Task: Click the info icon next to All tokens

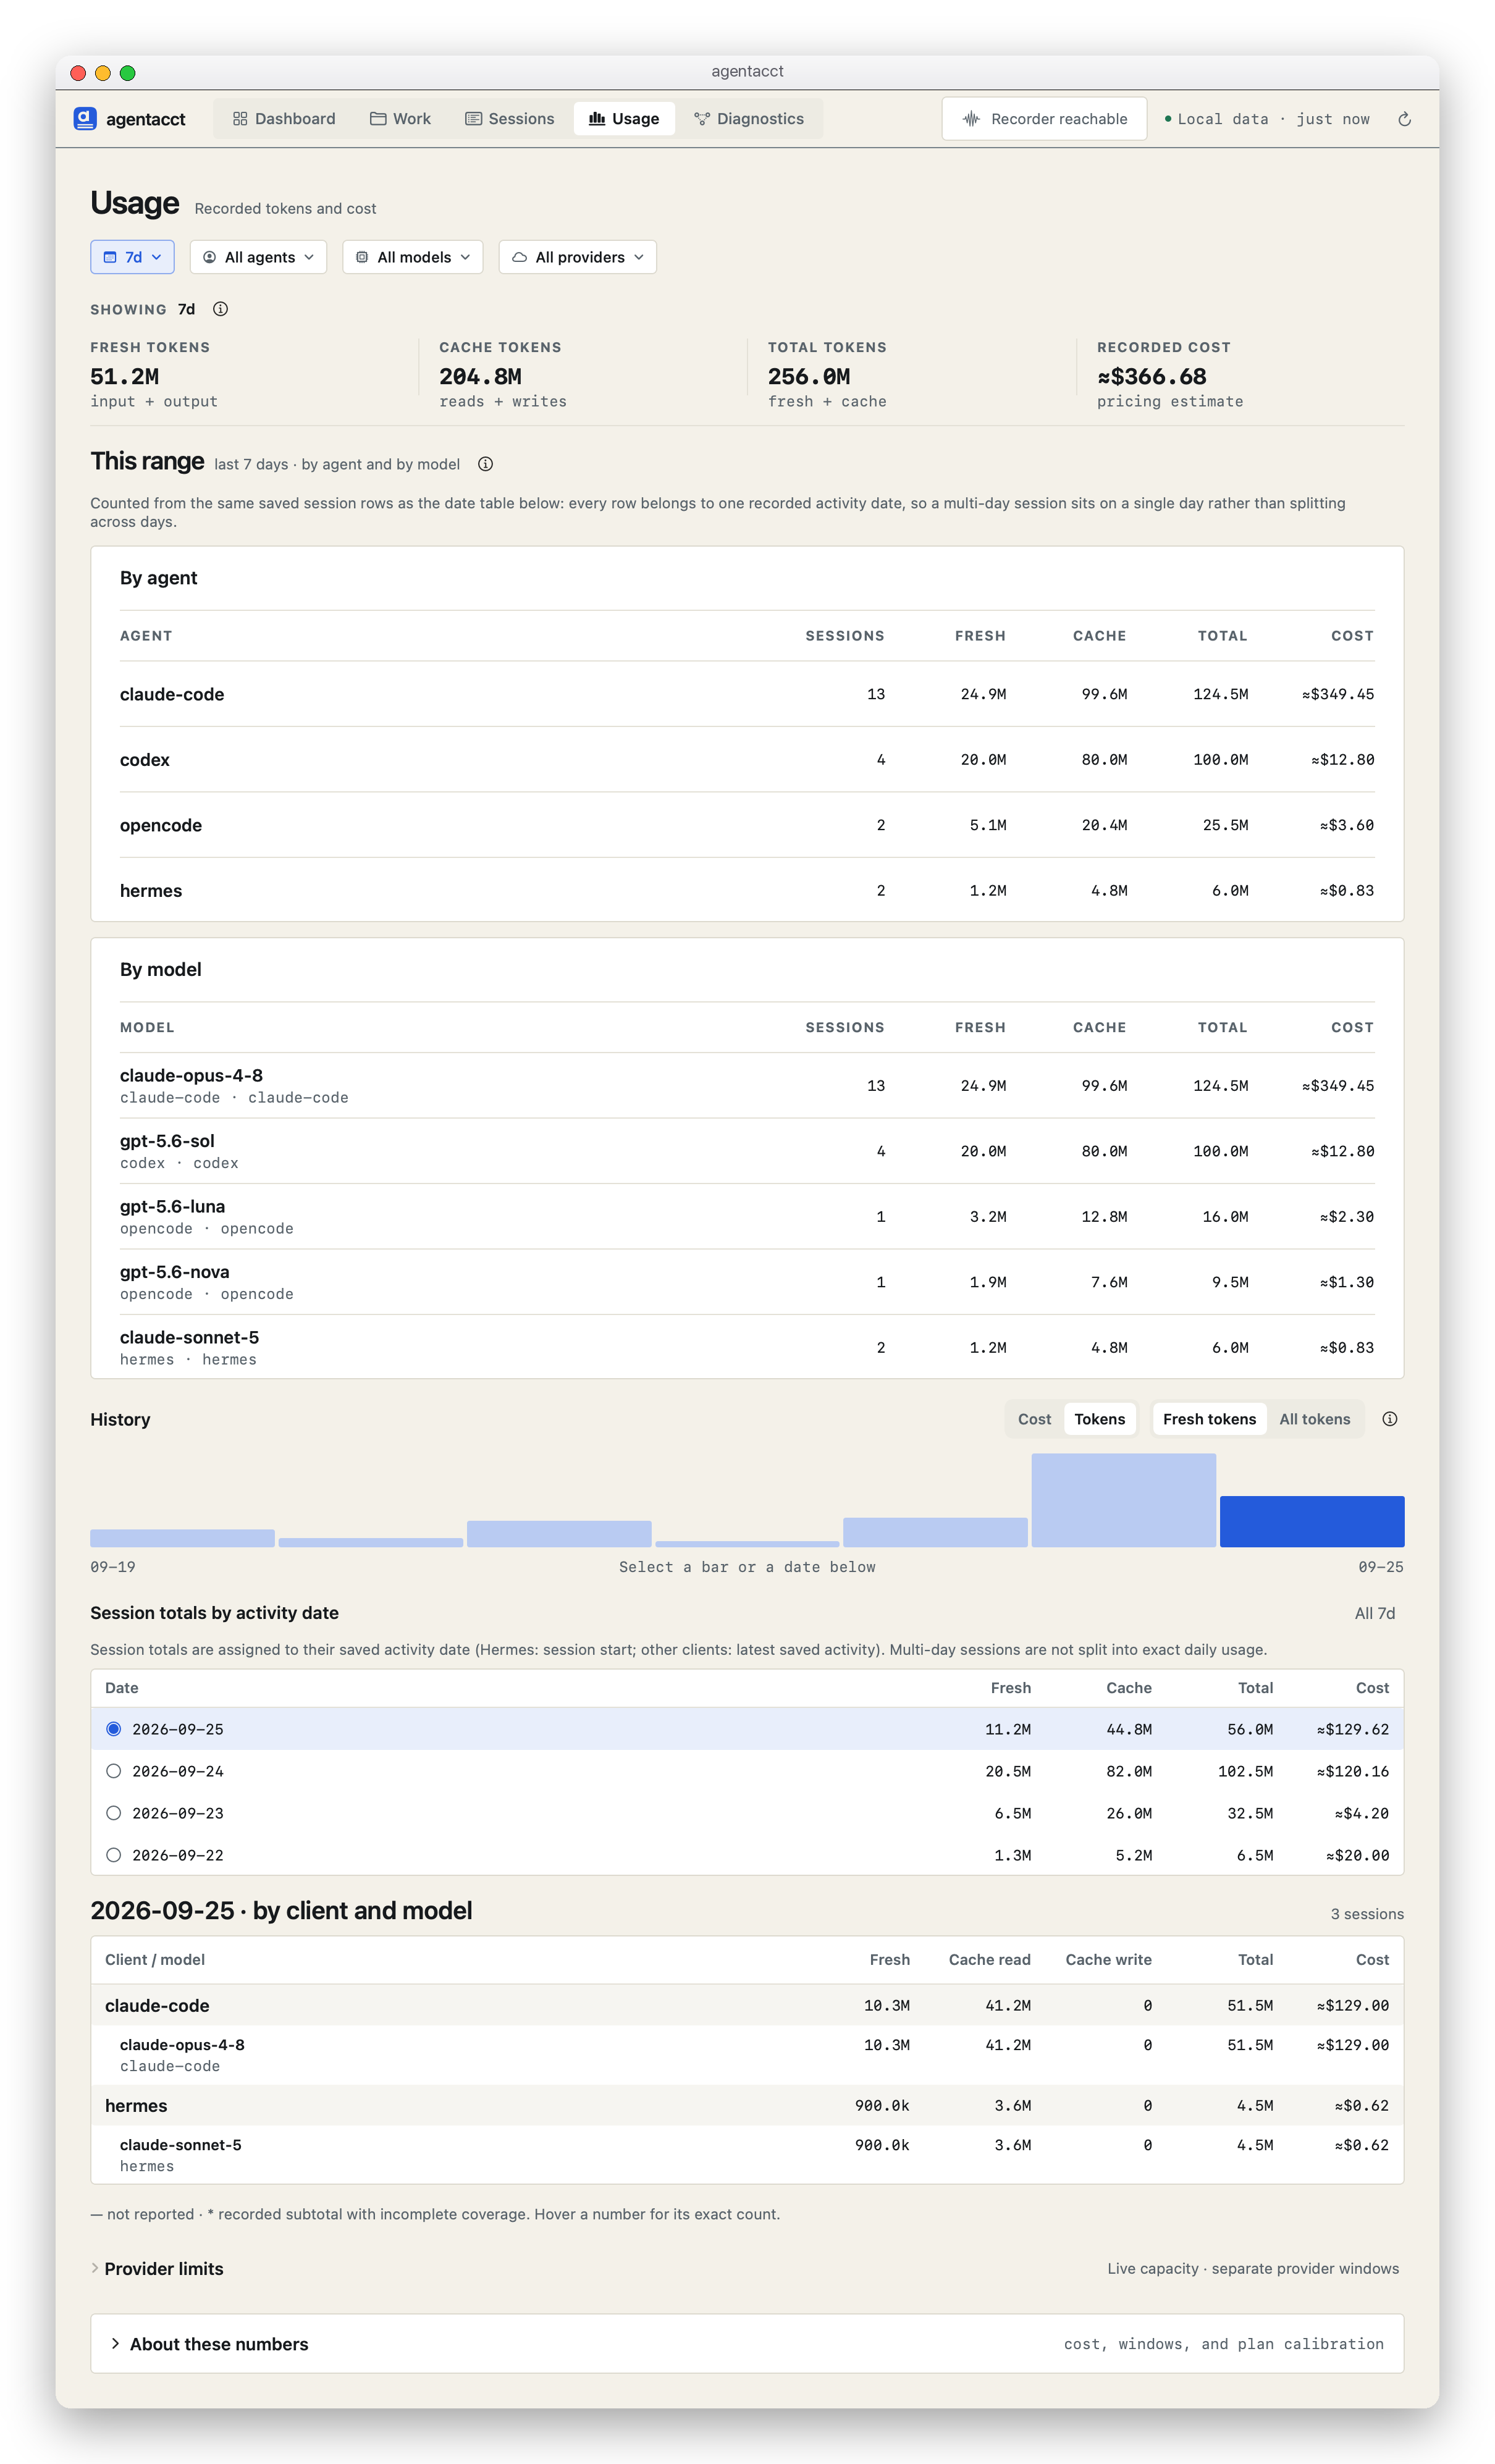Action: click(1389, 1419)
